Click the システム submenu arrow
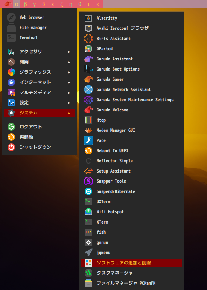The image size is (207, 290). (x=69, y=113)
